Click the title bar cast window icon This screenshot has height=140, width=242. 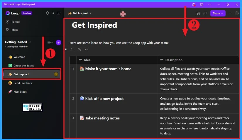click(202, 5)
